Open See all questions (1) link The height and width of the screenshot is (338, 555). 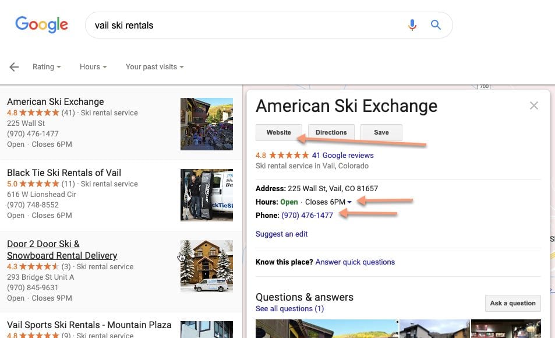[290, 309]
